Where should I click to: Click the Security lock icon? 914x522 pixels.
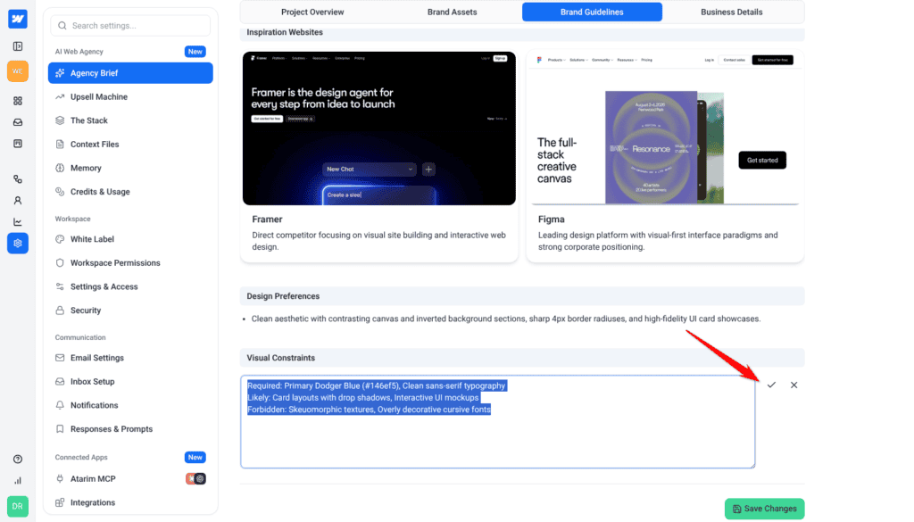(x=60, y=311)
